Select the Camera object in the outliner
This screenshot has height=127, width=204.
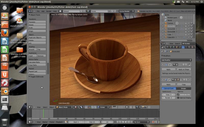(x=170, y=23)
